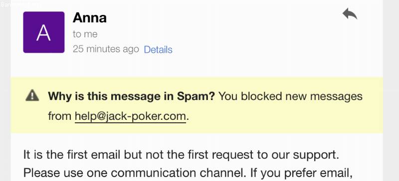
Task: Open Details next to the timestamp
Action: point(158,50)
